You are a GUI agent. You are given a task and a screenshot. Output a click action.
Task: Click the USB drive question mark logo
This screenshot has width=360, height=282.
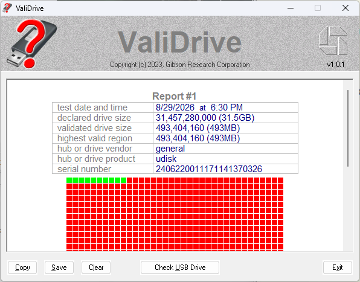(31, 43)
